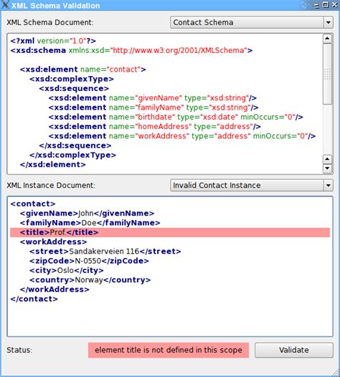Click the schema editor scroll-down arrow
Viewport: 340px width, 377px height.
(x=327, y=168)
